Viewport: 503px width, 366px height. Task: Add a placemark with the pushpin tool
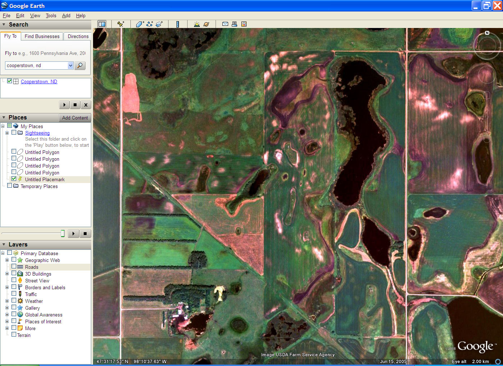[121, 24]
